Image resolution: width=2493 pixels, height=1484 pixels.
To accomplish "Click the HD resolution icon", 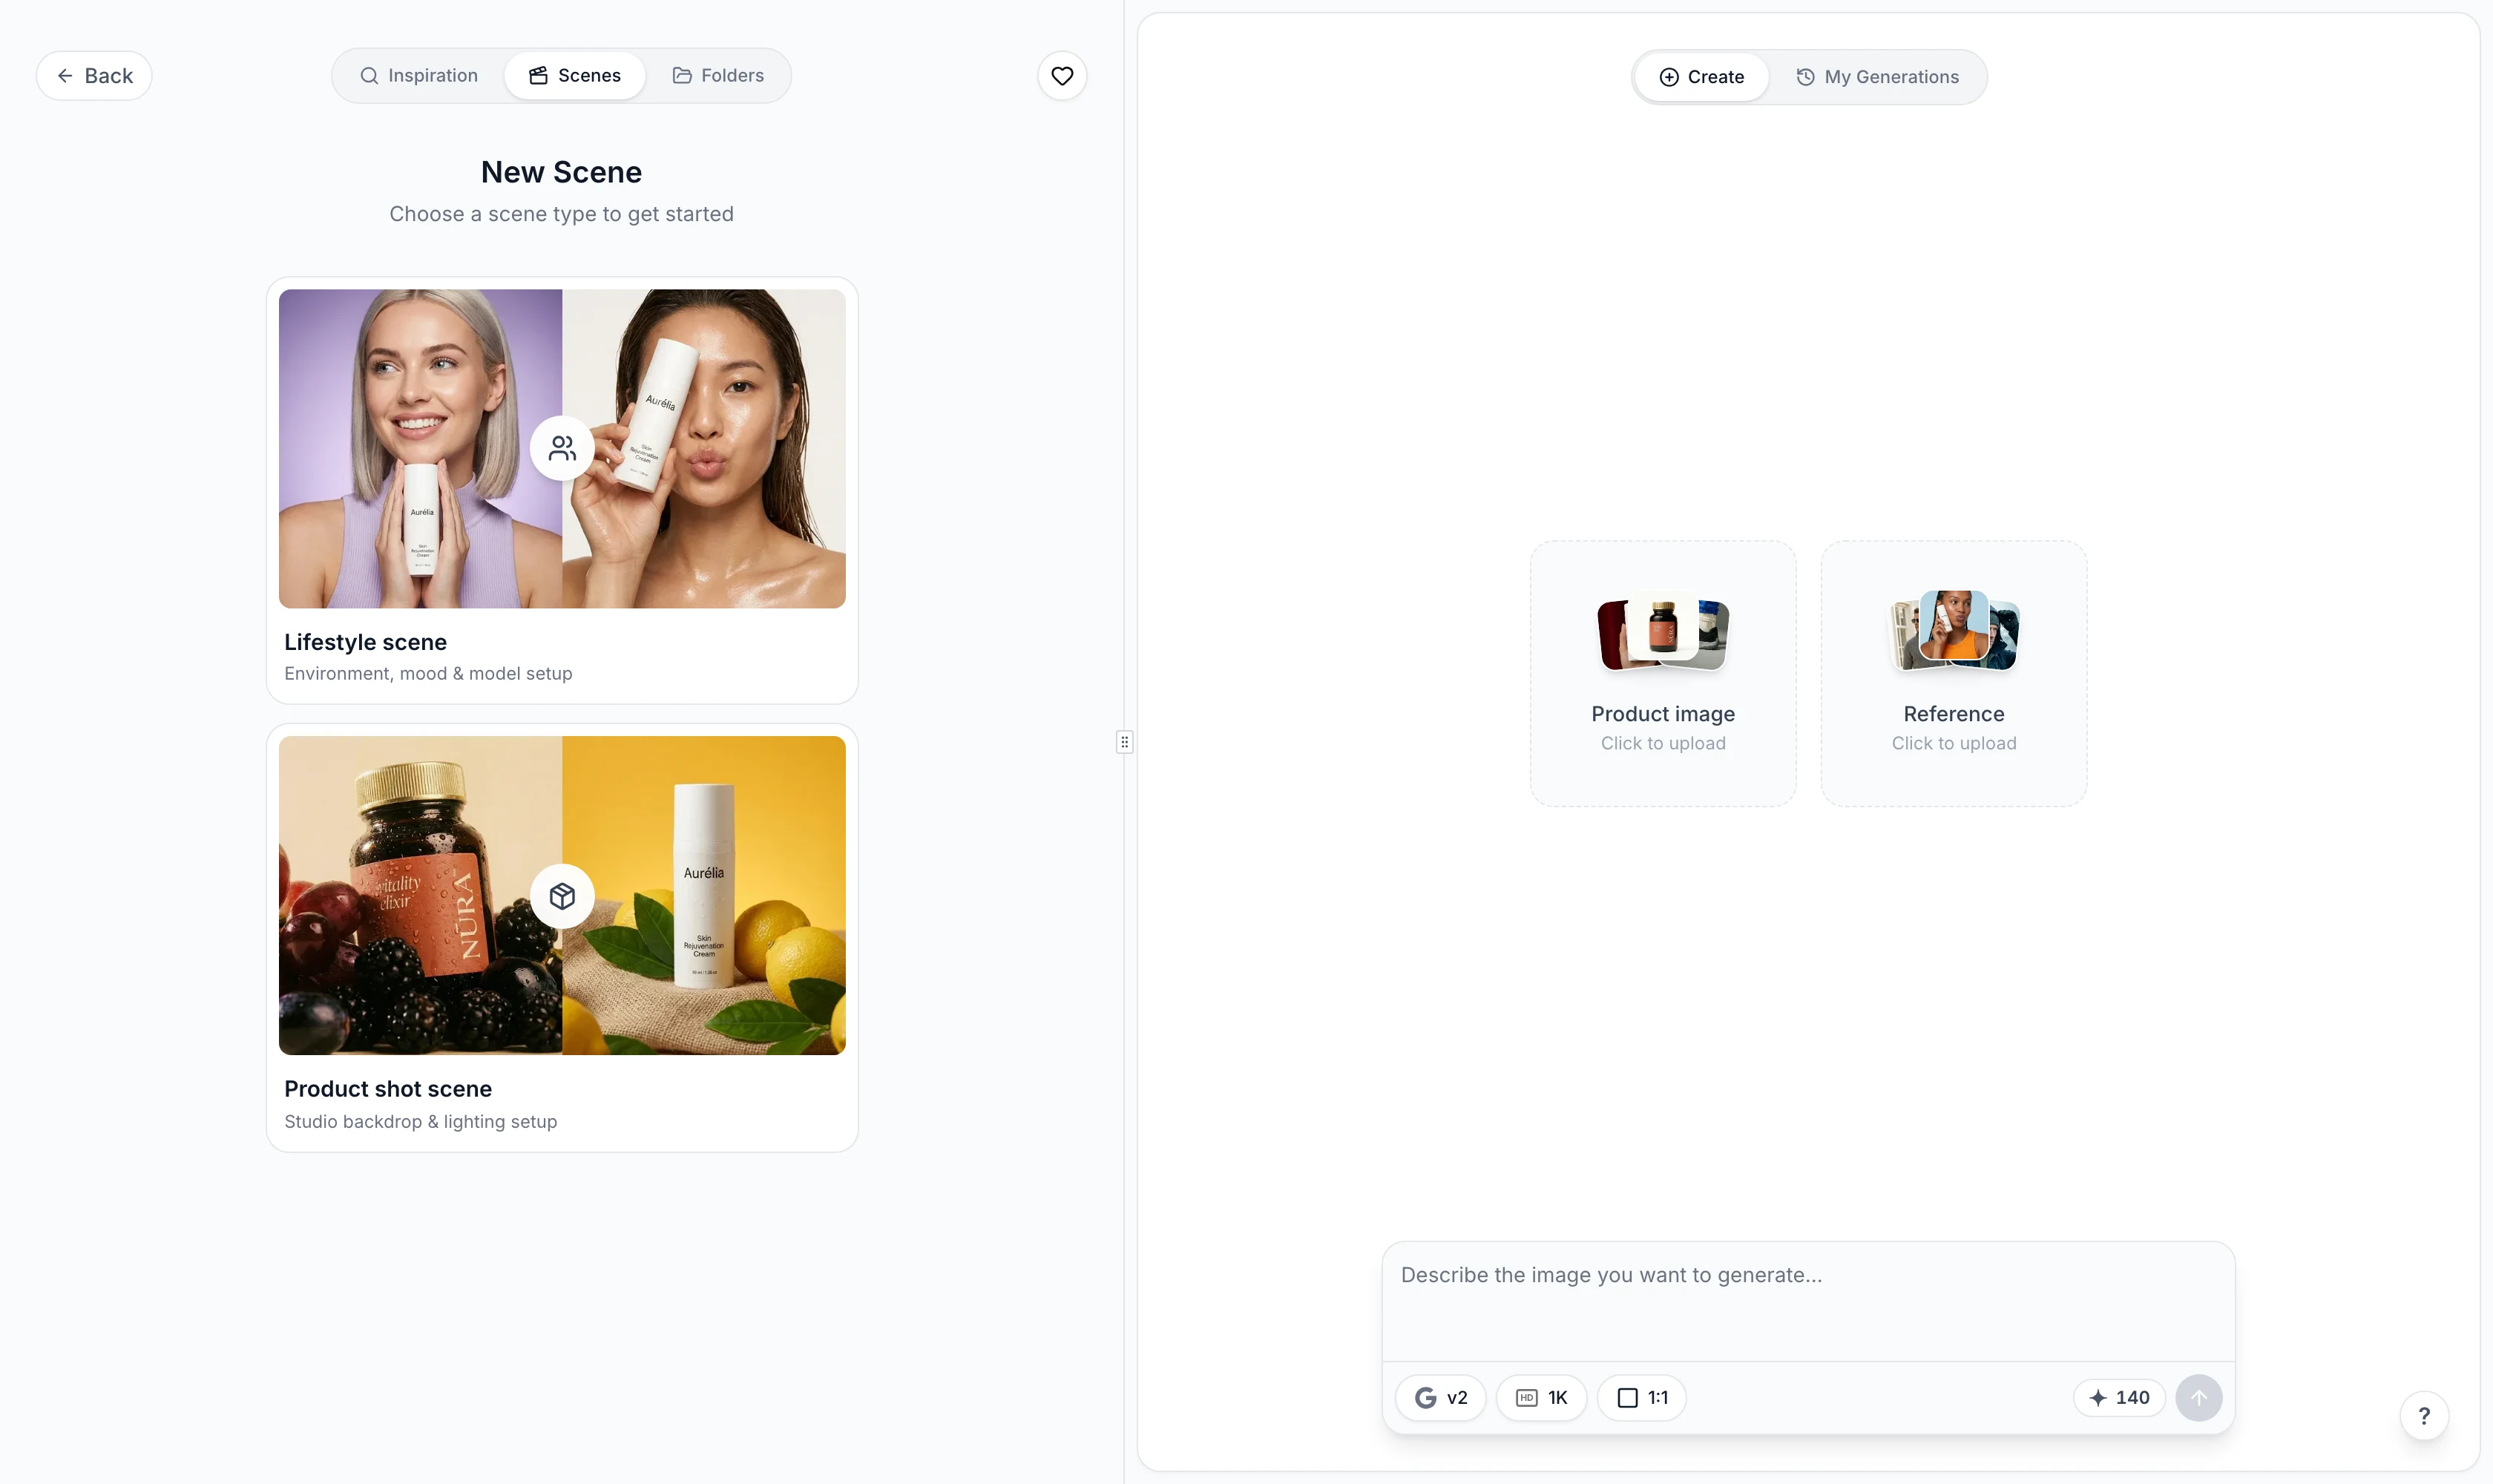I will click(1526, 1397).
